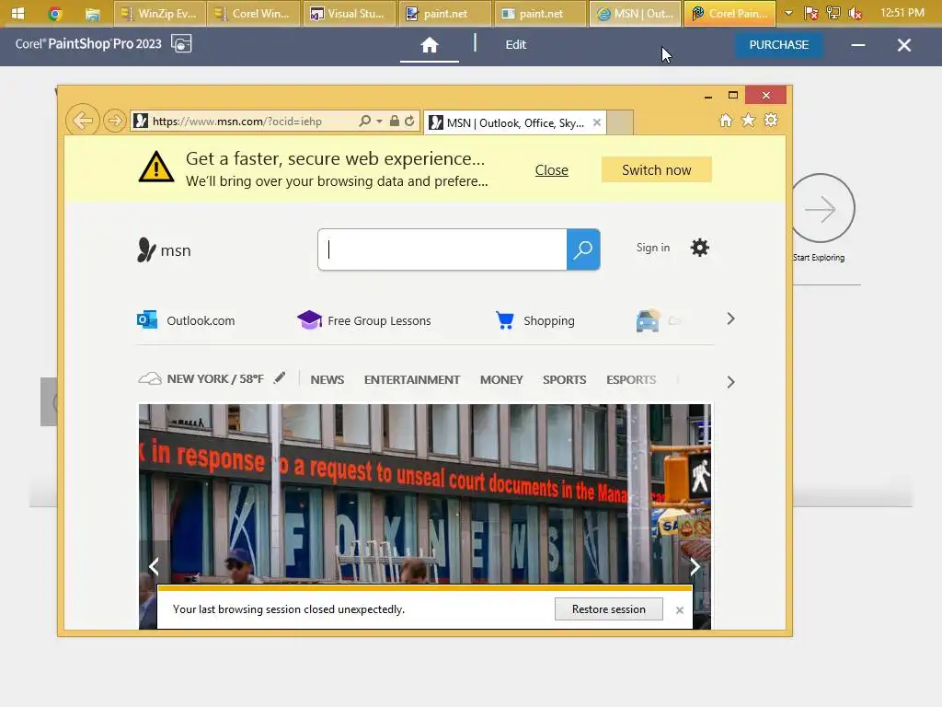Click the network tray icon

click(833, 13)
